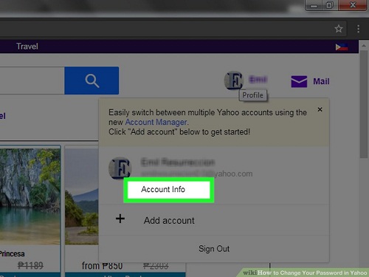The height and width of the screenshot is (277, 369).
Task: Choose Add account option
Action: pos(169,220)
